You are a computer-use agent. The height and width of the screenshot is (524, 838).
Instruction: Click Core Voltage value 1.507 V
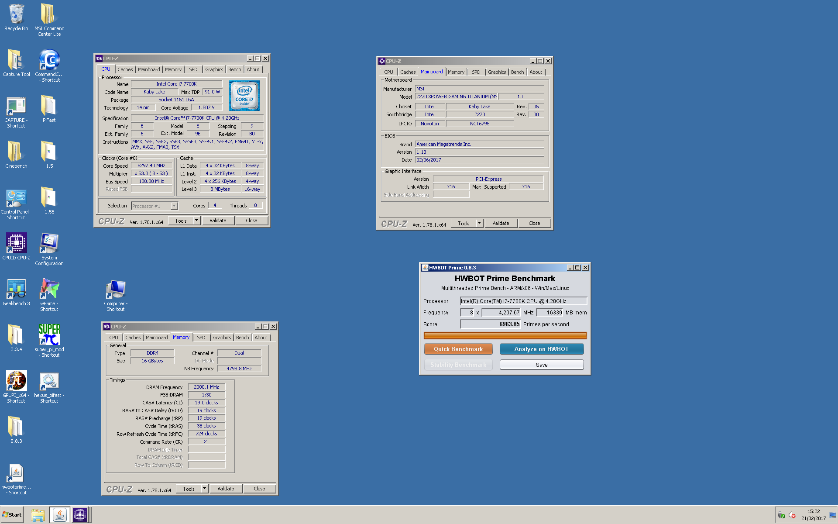[x=206, y=107]
